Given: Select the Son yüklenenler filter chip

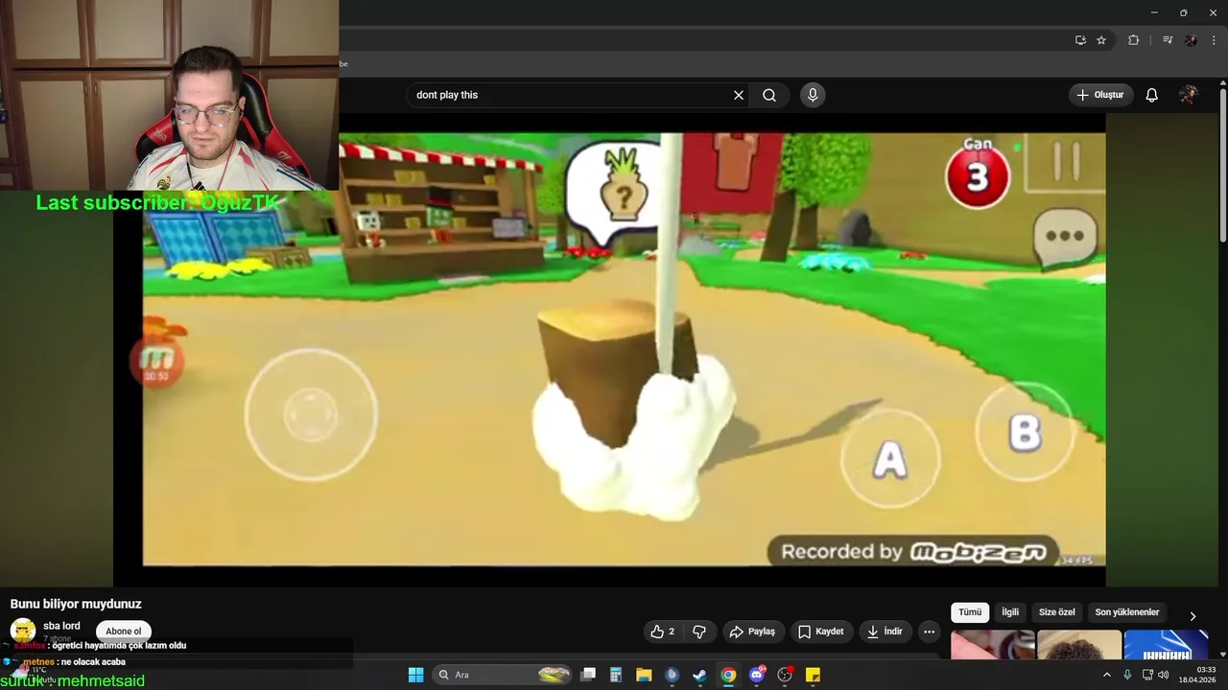Looking at the screenshot, I should point(1127,612).
